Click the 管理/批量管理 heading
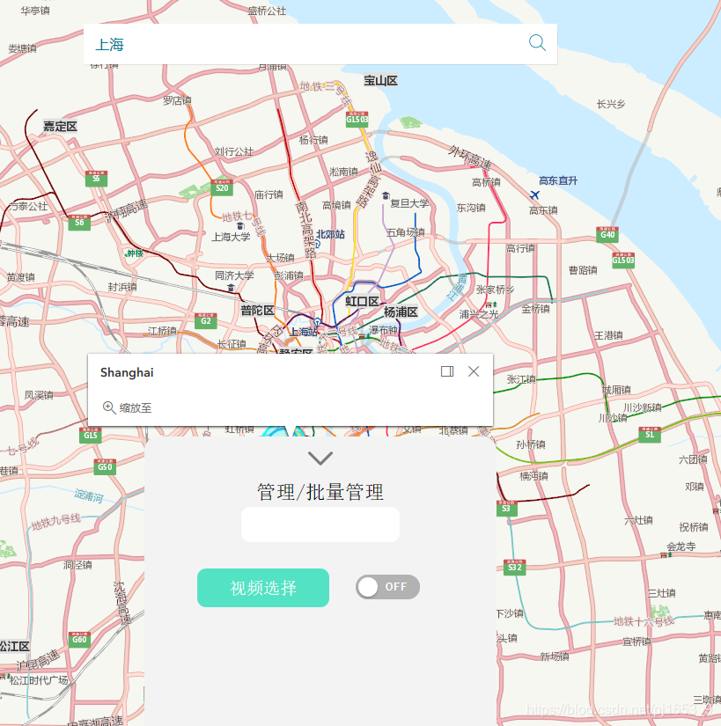The image size is (721, 726). [320, 492]
